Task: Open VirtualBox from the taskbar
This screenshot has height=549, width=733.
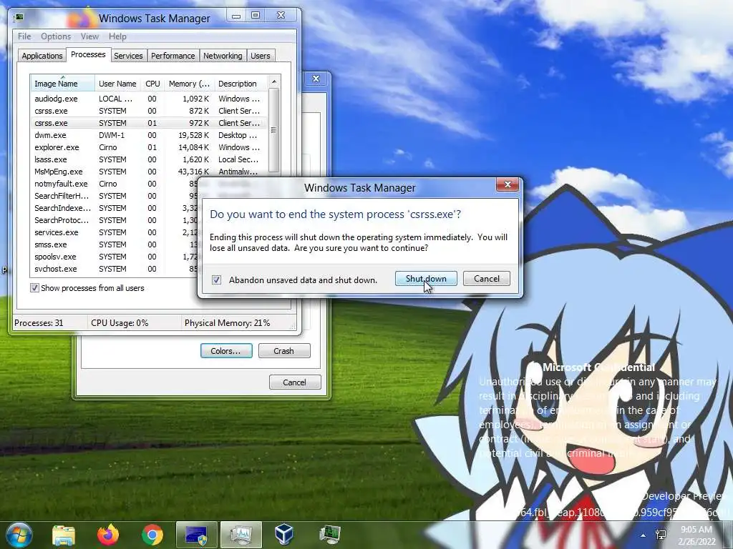Action: click(284, 535)
